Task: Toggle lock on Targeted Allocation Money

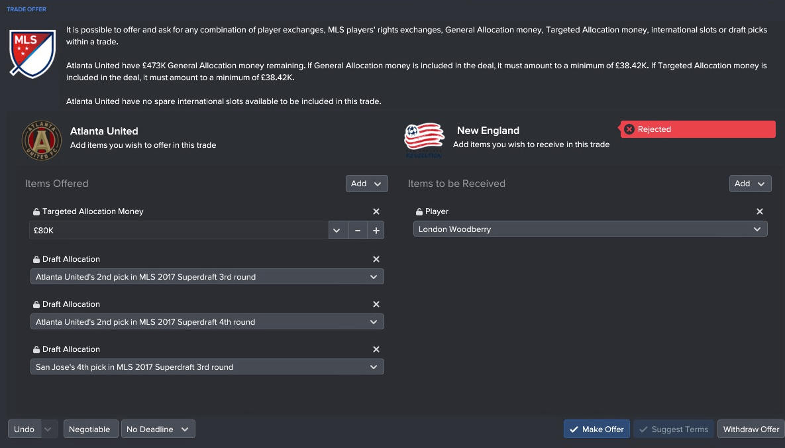Action: click(x=36, y=211)
